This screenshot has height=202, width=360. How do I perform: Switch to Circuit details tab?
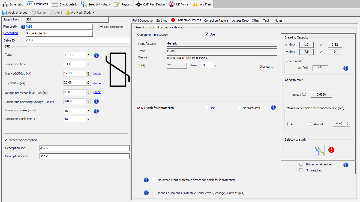click(x=65, y=4)
